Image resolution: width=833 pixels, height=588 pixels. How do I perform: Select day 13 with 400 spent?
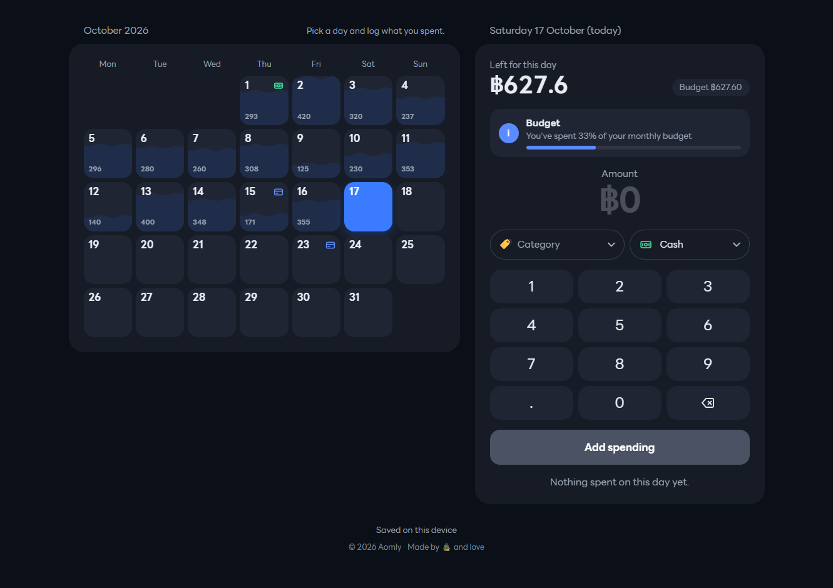click(160, 206)
